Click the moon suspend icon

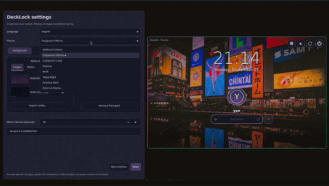[301, 43]
